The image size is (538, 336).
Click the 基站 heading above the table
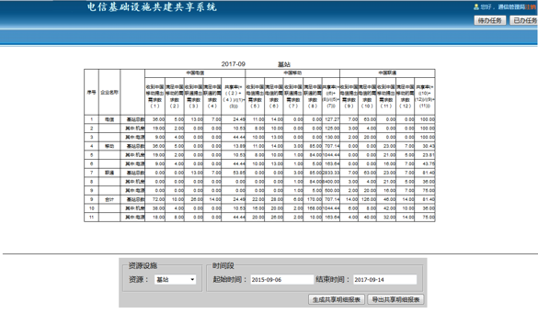(x=284, y=64)
